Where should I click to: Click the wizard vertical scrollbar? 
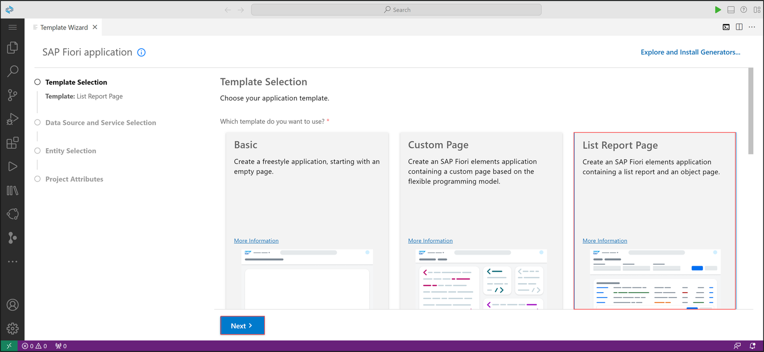[x=751, y=111]
